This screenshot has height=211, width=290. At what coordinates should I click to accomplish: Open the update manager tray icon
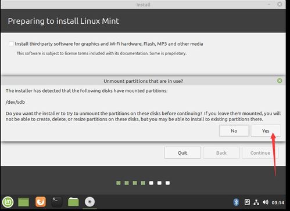(247, 202)
